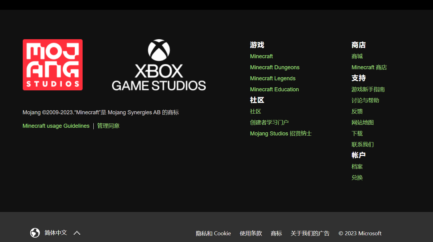Go to Minecraft 商店 link
The width and height of the screenshot is (433, 242).
[369, 67]
